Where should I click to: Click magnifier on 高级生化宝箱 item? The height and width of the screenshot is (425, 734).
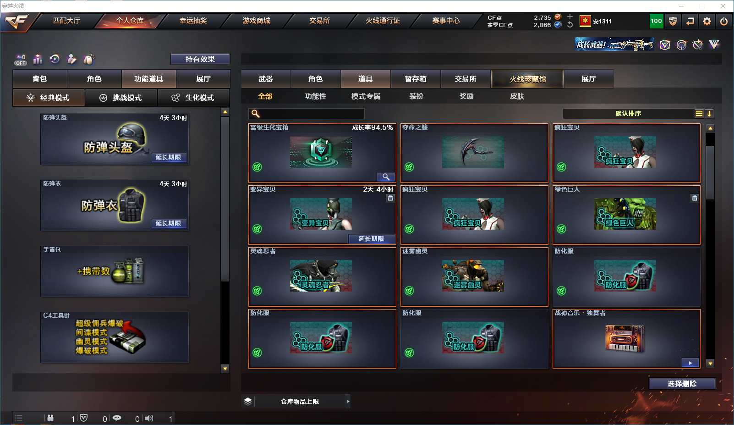click(386, 177)
